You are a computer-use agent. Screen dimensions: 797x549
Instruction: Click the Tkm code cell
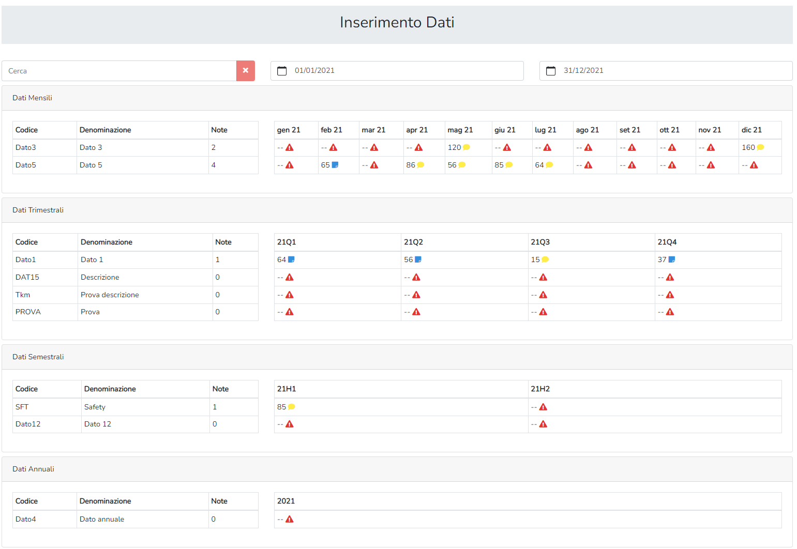[45, 295]
